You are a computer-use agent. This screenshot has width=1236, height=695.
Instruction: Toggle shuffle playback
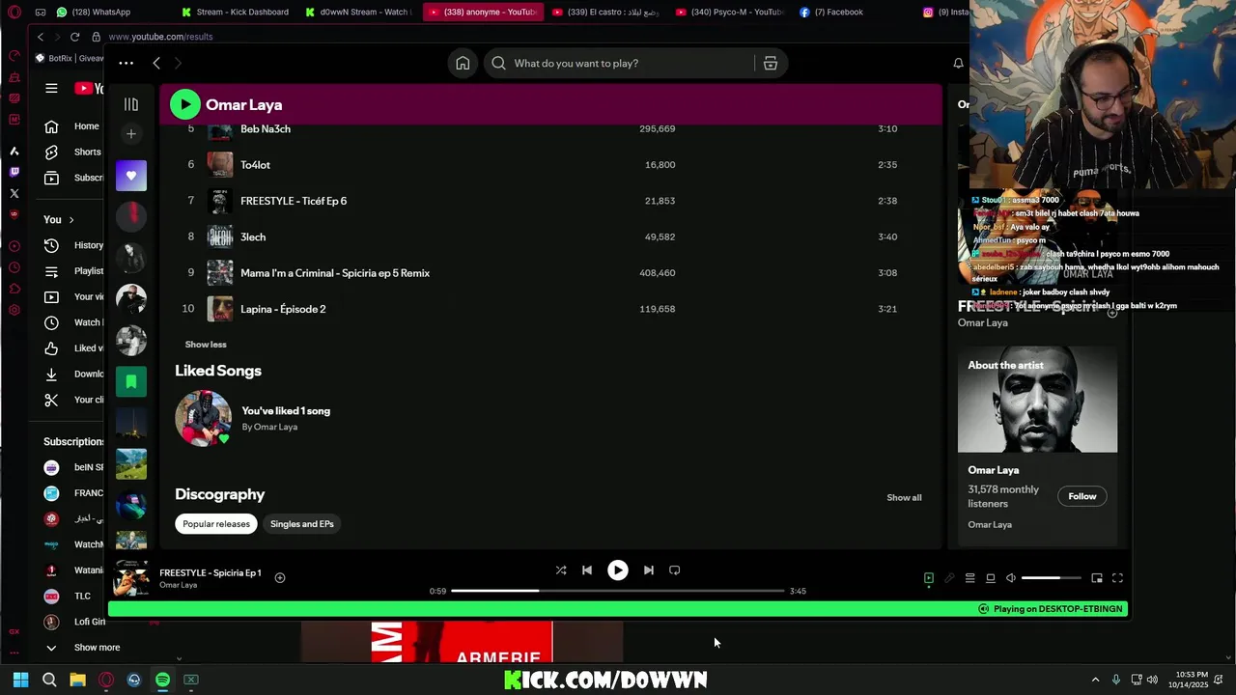pos(561,570)
